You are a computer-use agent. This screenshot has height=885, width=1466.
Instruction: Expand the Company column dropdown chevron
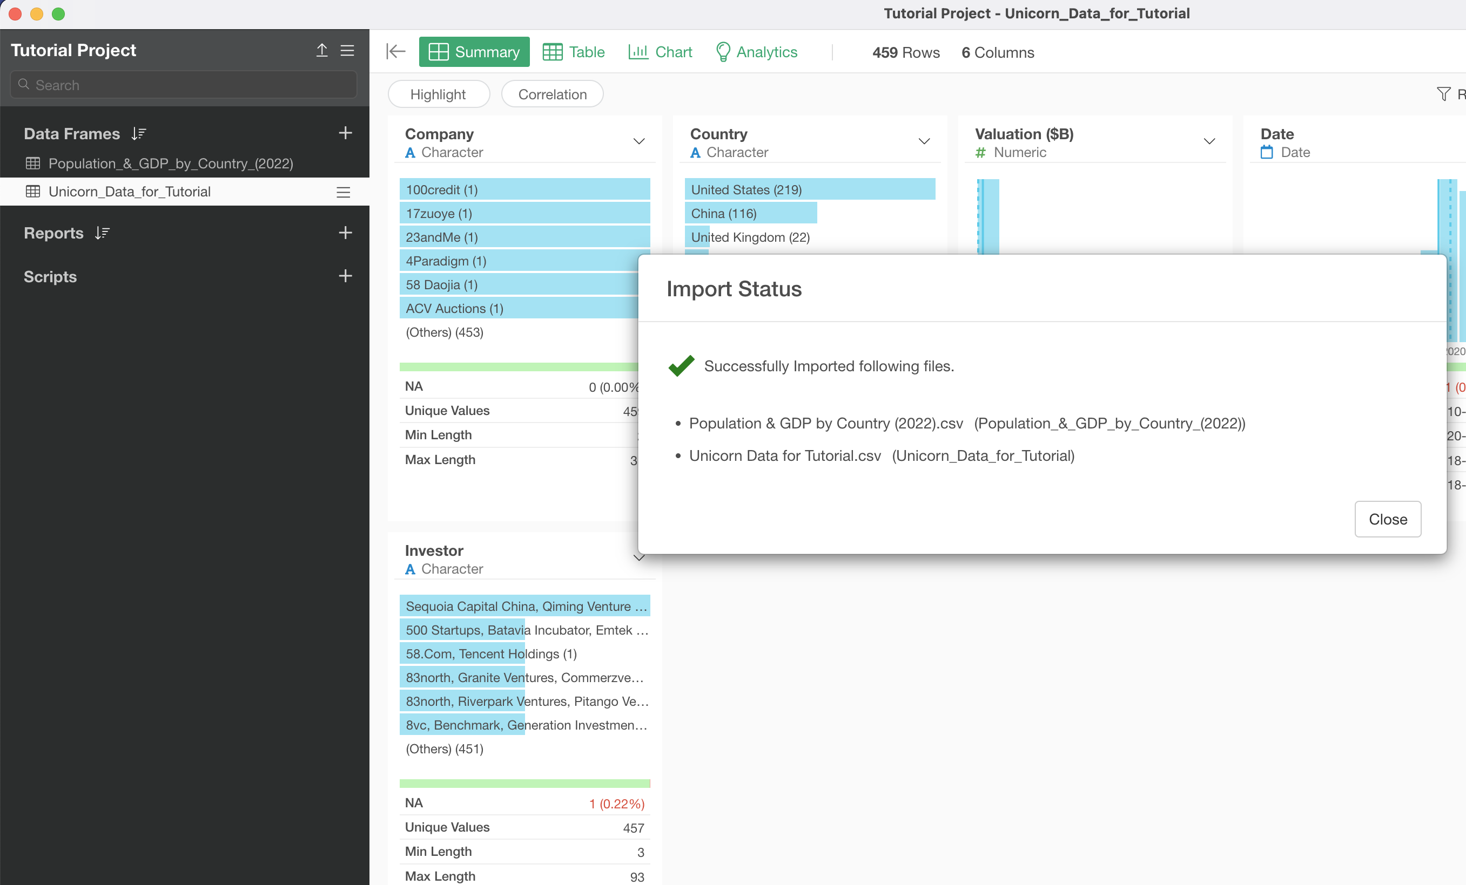point(638,141)
